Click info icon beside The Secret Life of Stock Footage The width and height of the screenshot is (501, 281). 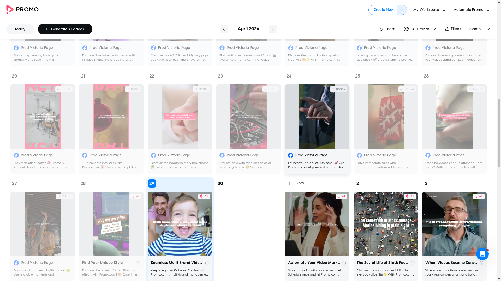[x=413, y=263]
